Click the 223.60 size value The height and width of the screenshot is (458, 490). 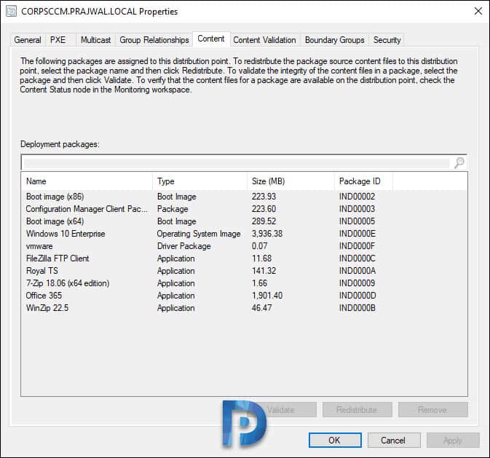[264, 209]
